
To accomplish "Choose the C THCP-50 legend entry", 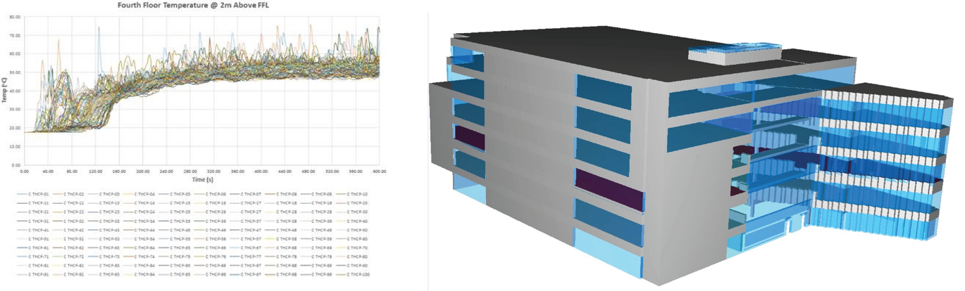I will pyautogui.click(x=359, y=230).
